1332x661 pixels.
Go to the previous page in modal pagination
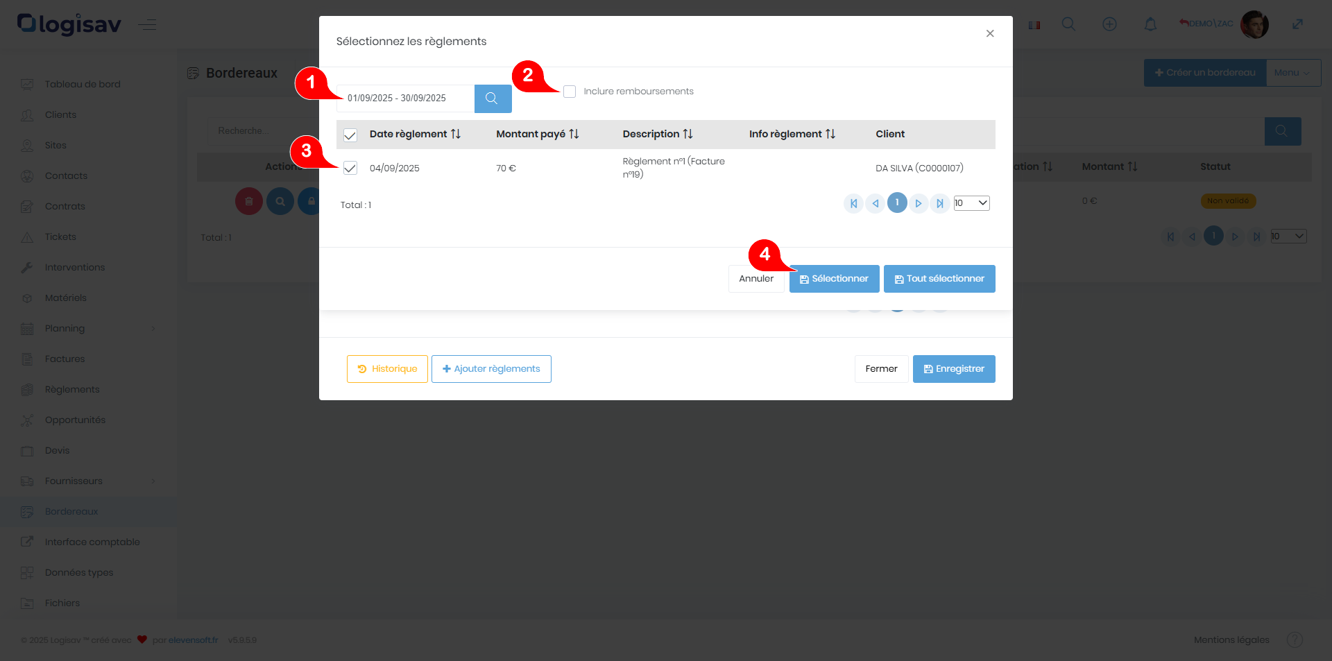[x=876, y=203]
